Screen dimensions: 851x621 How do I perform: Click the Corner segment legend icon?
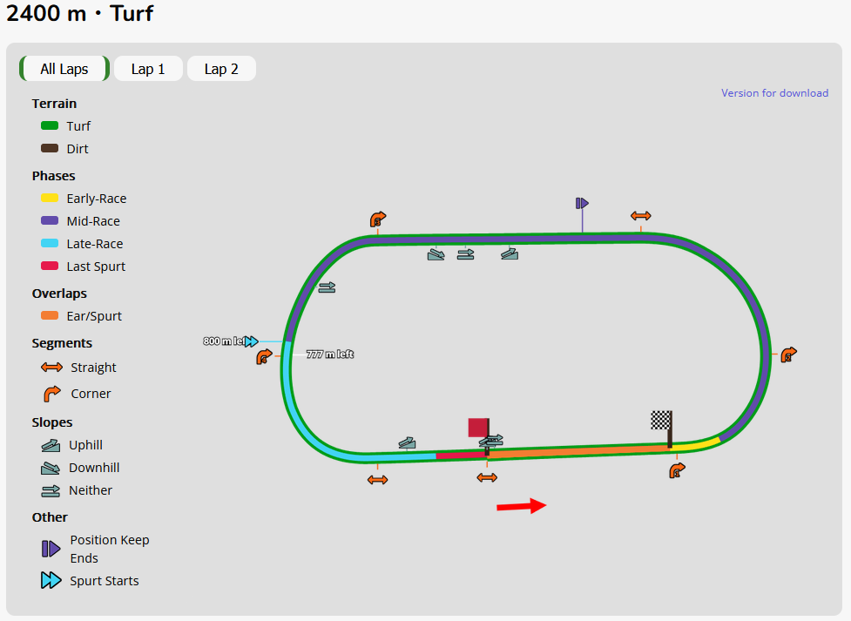click(x=51, y=394)
